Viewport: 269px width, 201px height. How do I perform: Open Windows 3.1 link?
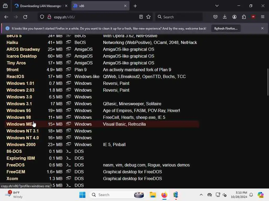coord(19,104)
